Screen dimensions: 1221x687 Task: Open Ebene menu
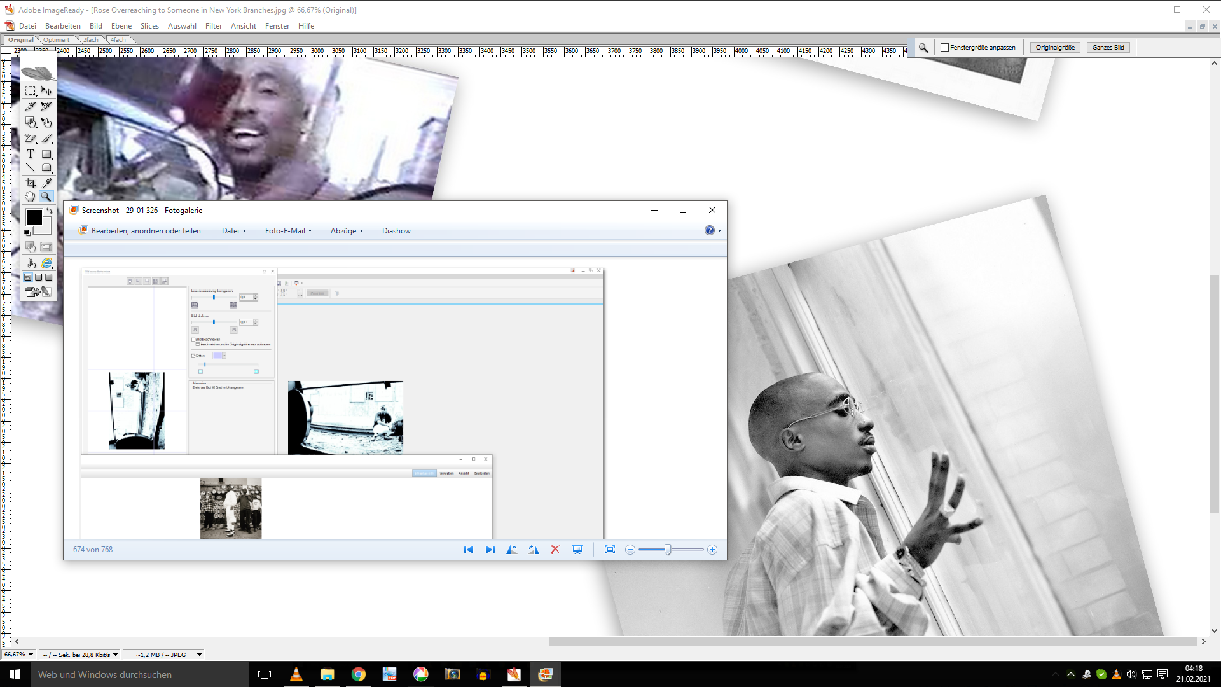pos(121,26)
